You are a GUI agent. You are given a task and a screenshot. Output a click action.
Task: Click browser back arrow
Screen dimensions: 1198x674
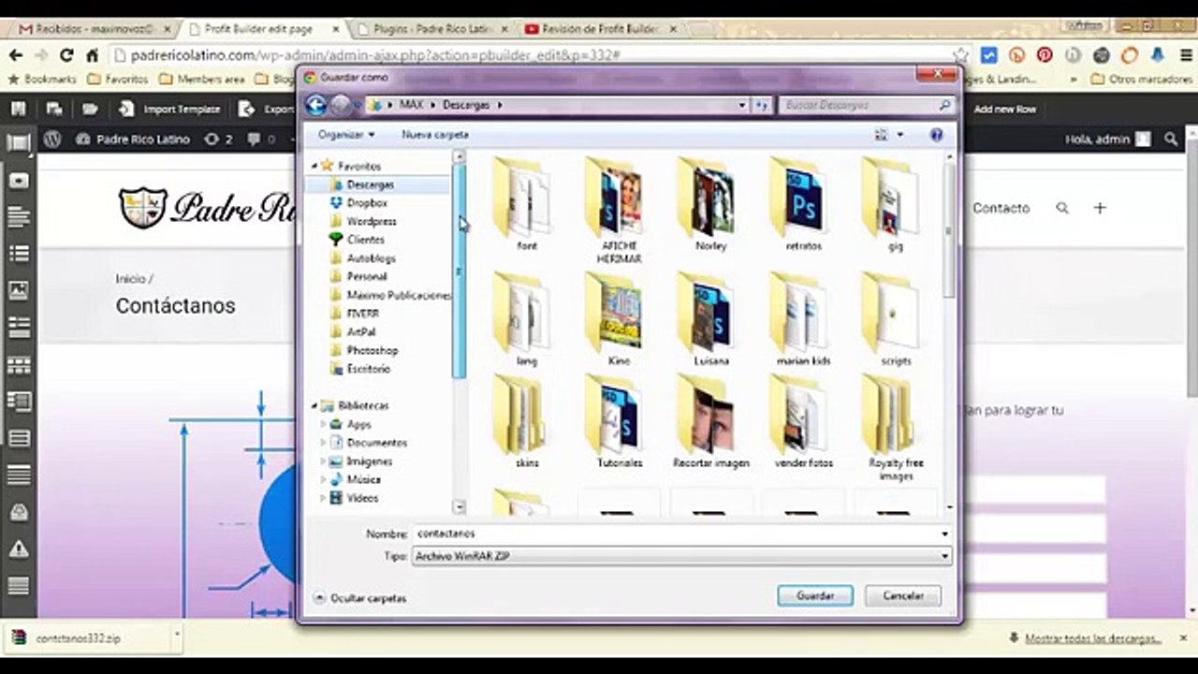(x=16, y=55)
